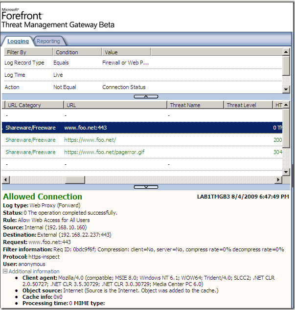This screenshot has height=310, width=295.
Task: Click filter list scroll up arrow
Action: click(286, 52)
